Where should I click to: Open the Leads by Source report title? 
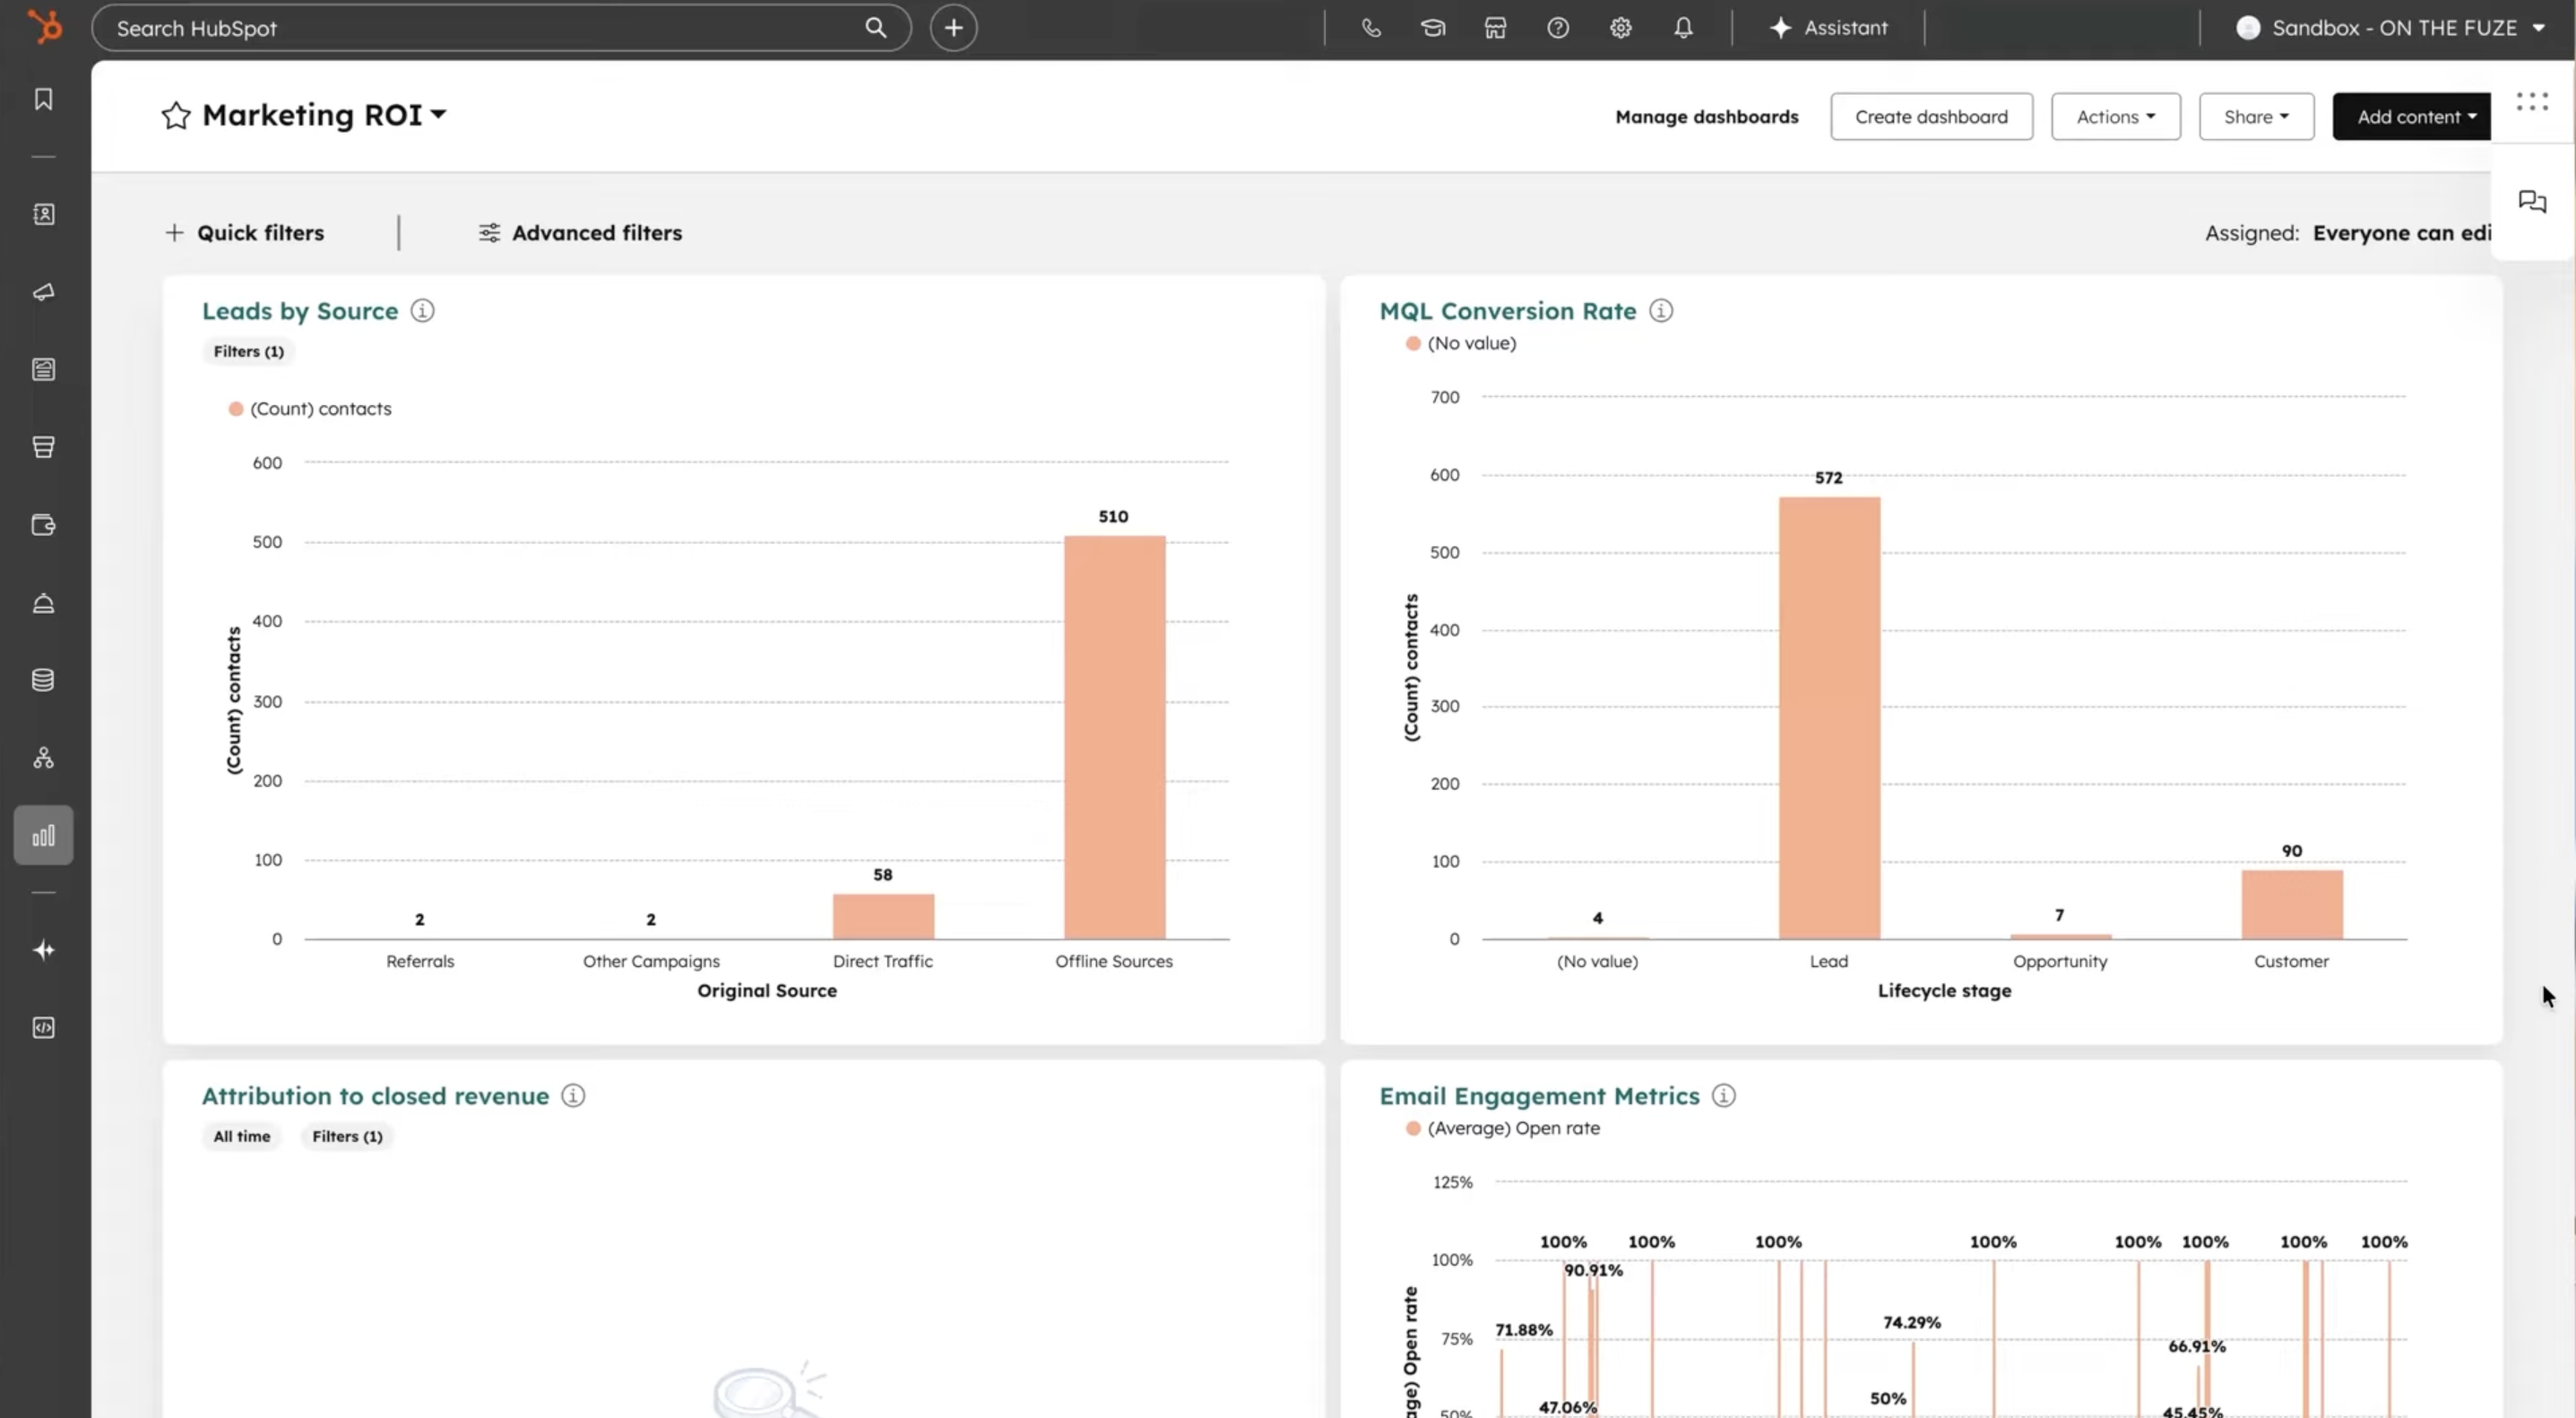(x=300, y=311)
